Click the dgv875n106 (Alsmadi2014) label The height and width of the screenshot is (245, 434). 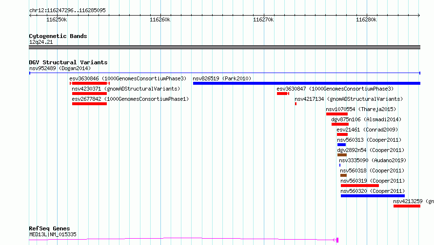click(367, 119)
